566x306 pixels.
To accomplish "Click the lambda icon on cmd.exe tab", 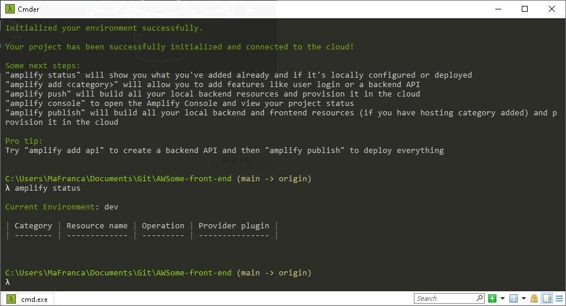I will coord(11,299).
